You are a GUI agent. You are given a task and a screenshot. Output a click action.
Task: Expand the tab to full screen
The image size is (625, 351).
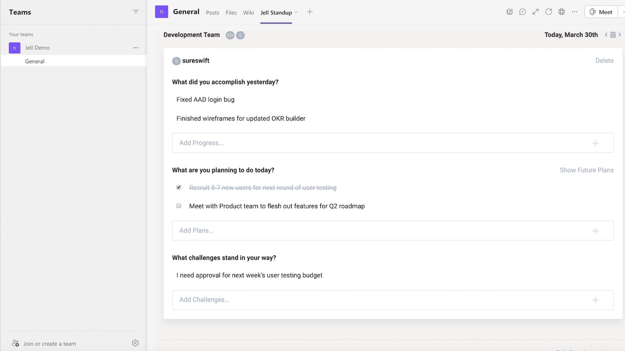535,12
